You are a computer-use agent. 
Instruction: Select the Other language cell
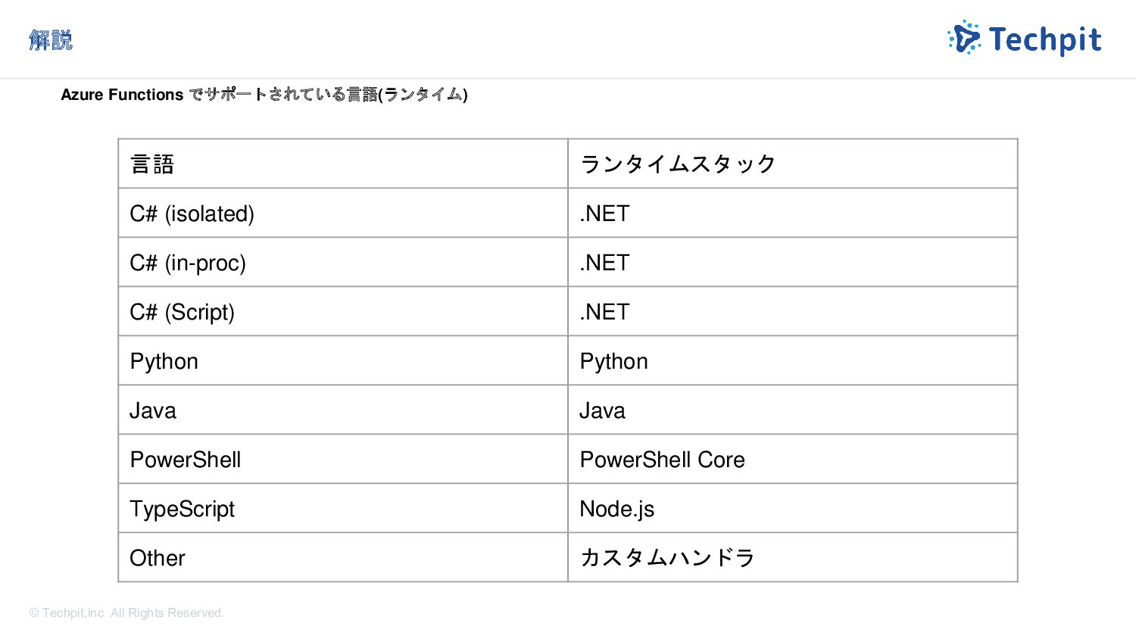click(343, 557)
